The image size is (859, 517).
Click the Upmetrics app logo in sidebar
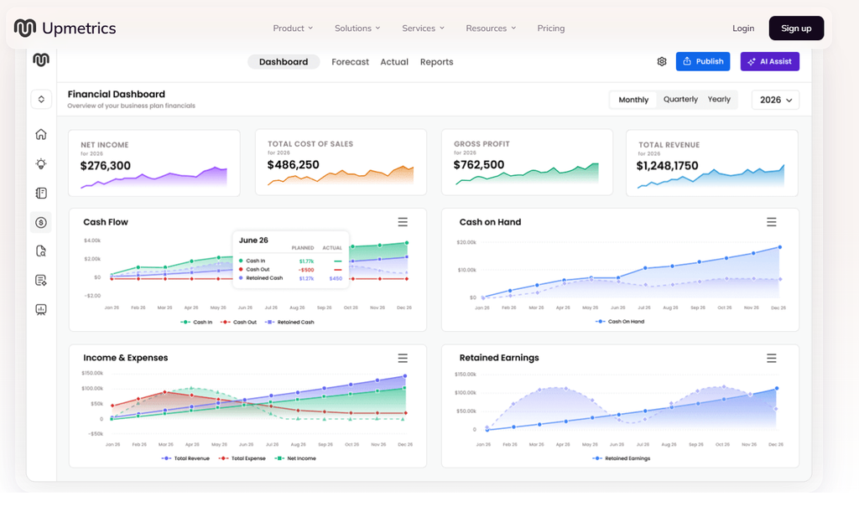(41, 59)
